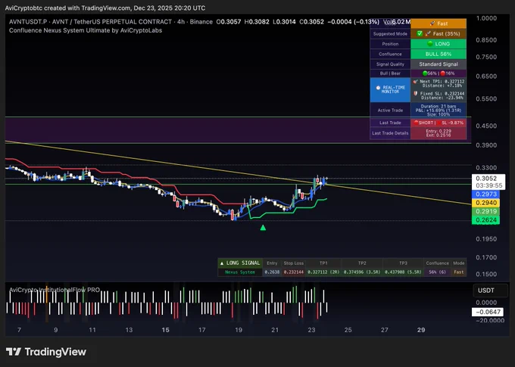Click the date label 15 on the time axis
Image resolution: width=515 pixels, height=367 pixels.
tap(165, 330)
